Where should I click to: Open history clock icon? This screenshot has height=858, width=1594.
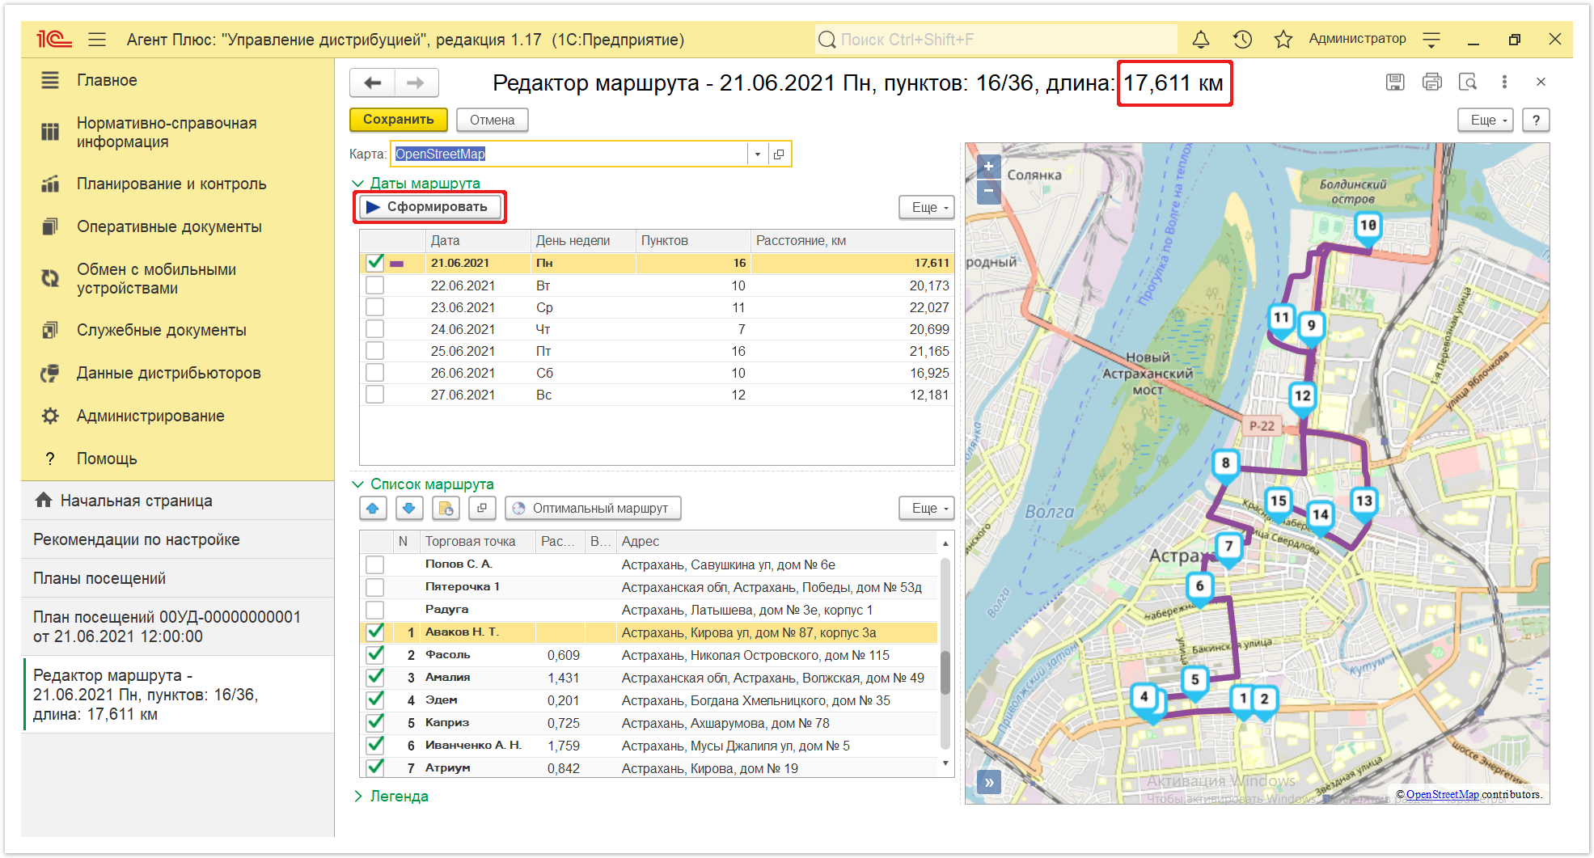(x=1242, y=39)
